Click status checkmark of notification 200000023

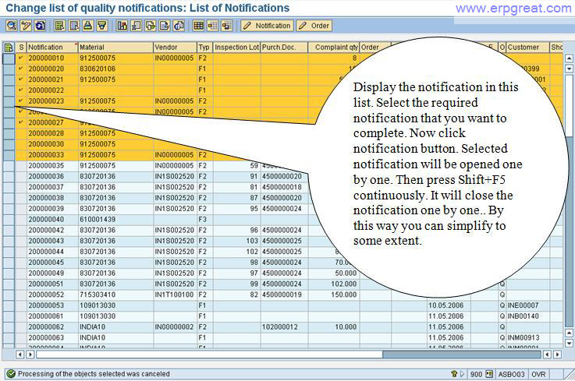21,101
